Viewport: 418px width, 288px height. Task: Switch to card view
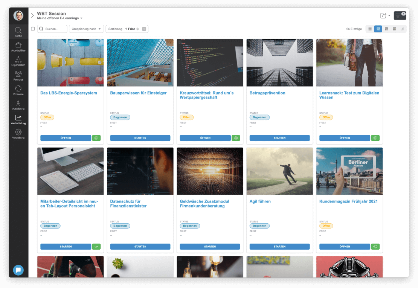coord(378,29)
